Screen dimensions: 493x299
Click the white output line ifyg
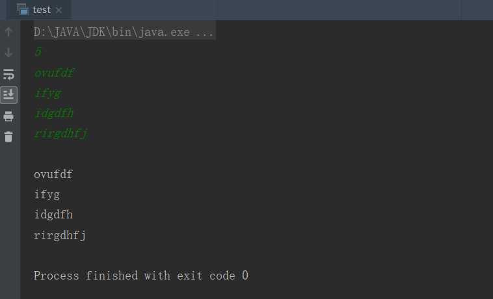tap(47, 195)
